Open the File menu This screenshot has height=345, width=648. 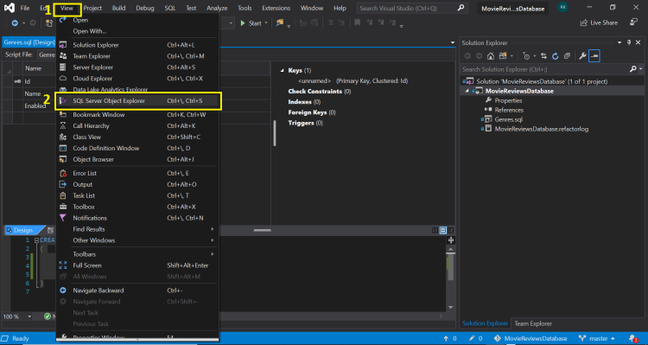pyautogui.click(x=25, y=8)
